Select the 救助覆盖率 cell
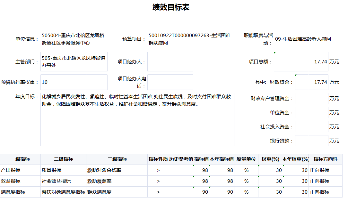The width and height of the screenshot is (348, 202). coord(117,181)
